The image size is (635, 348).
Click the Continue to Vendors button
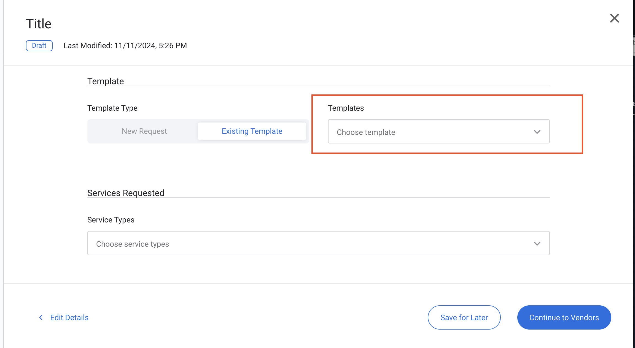point(564,317)
